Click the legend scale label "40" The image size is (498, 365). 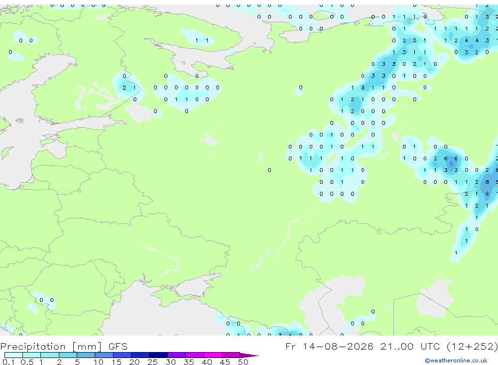click(207, 362)
